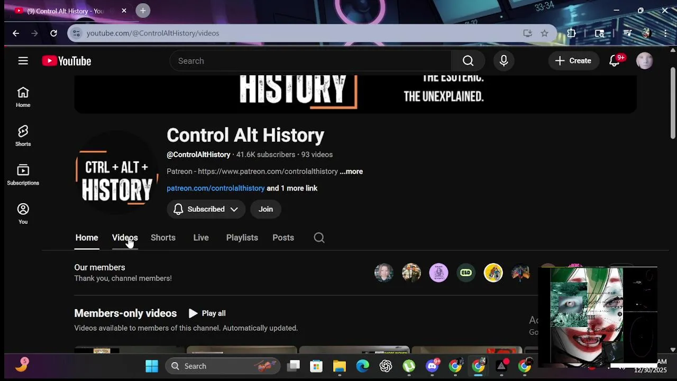Open task view from the taskbar
Screen dimensions: 677x381
(294, 366)
